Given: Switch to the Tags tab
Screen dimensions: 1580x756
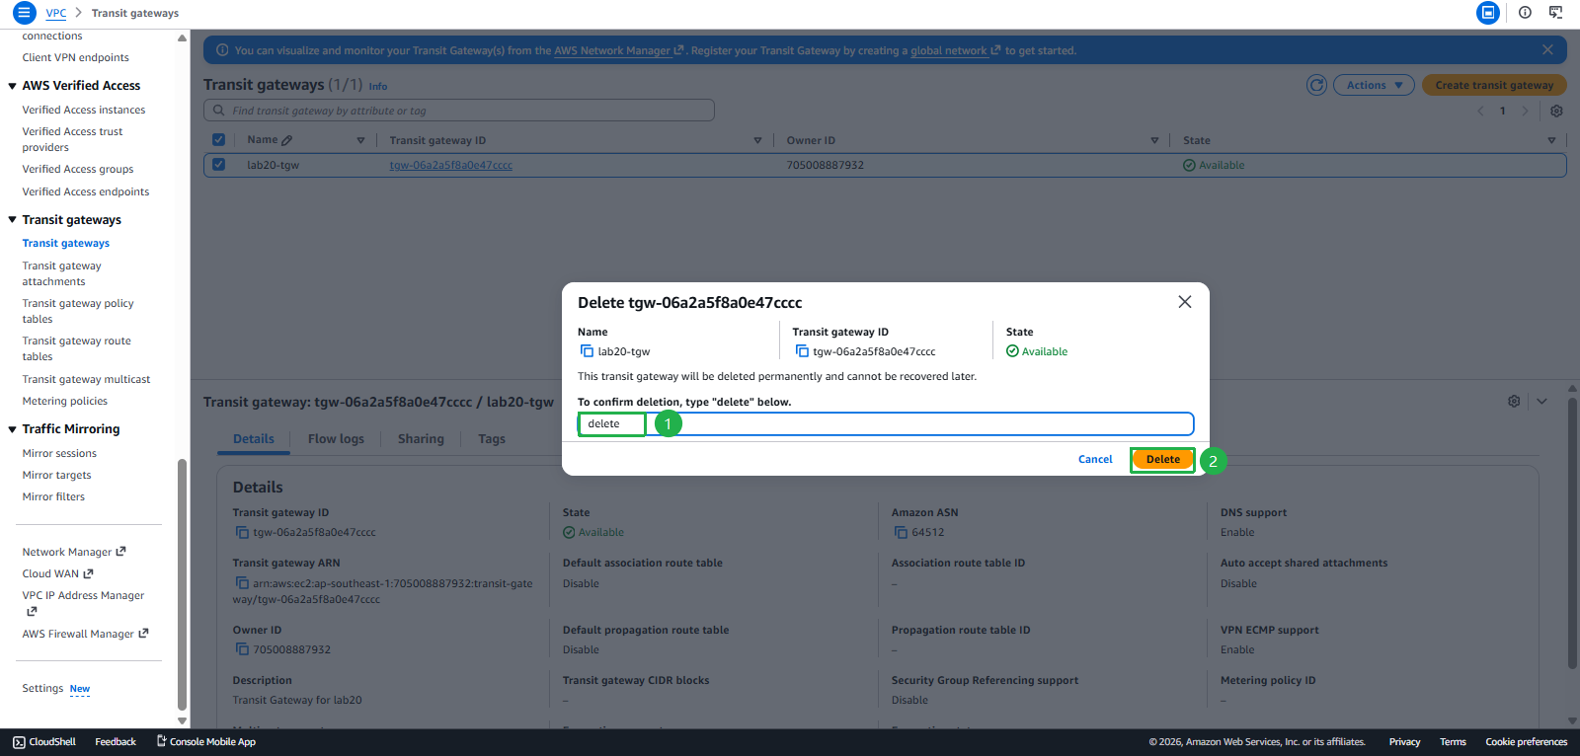Looking at the screenshot, I should (x=492, y=439).
